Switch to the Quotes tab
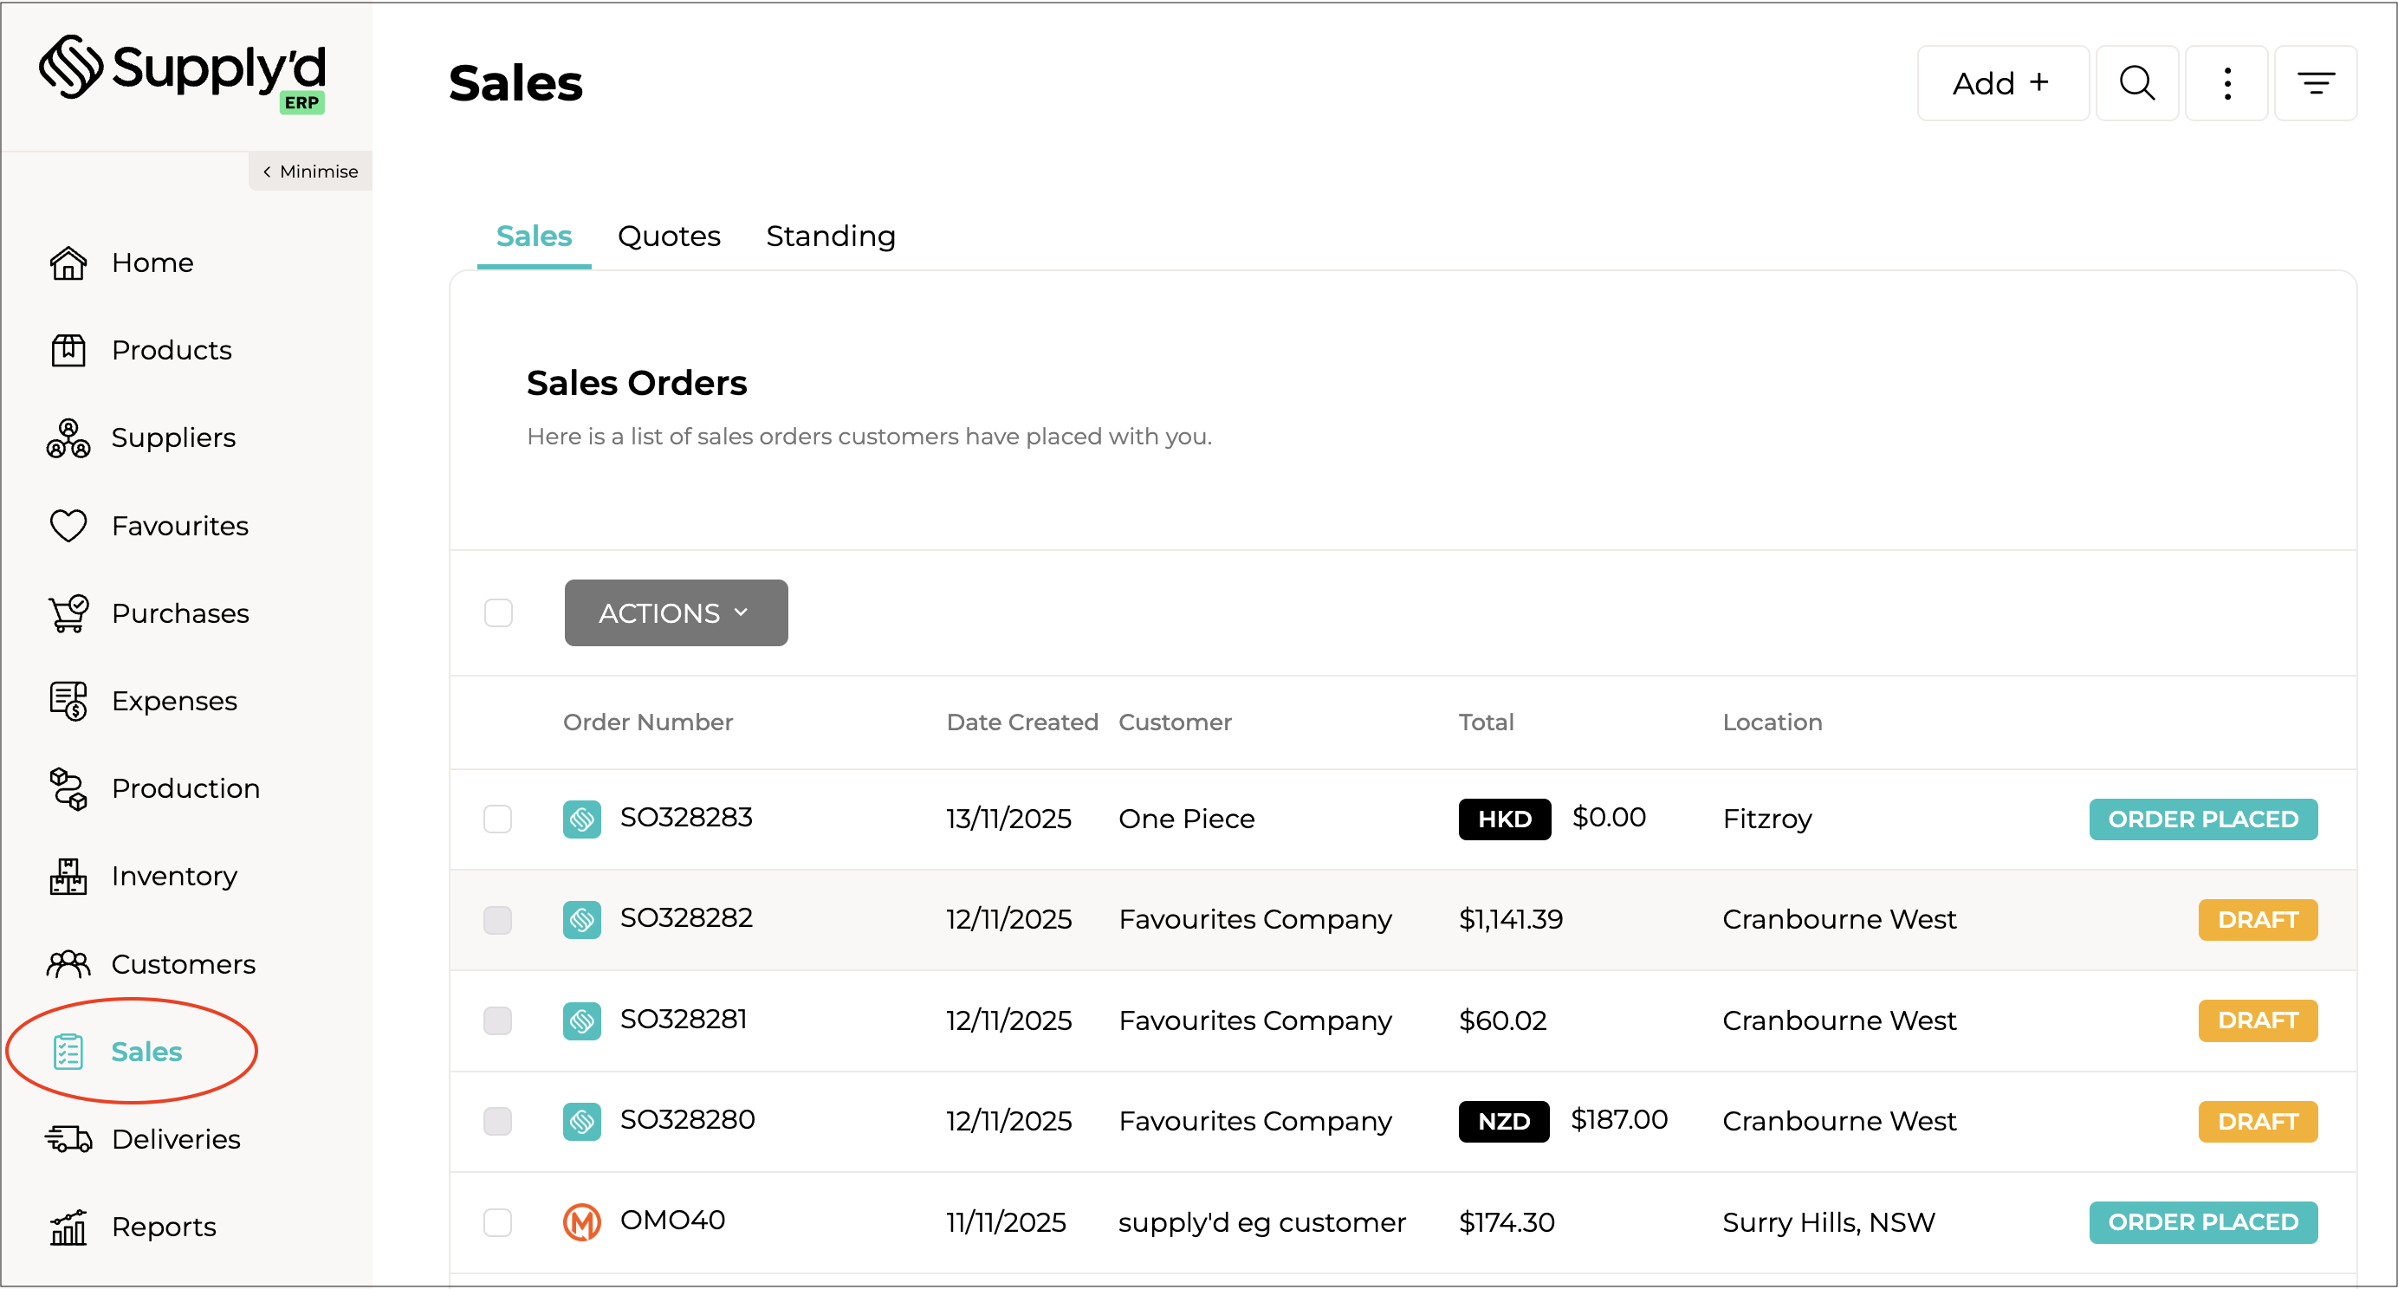Image resolution: width=2398 pixels, height=1289 pixels. [x=669, y=236]
